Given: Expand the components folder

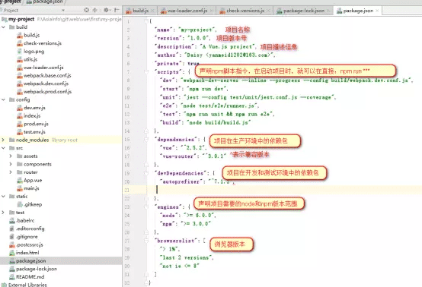Looking at the screenshot, I should click(x=11, y=164).
